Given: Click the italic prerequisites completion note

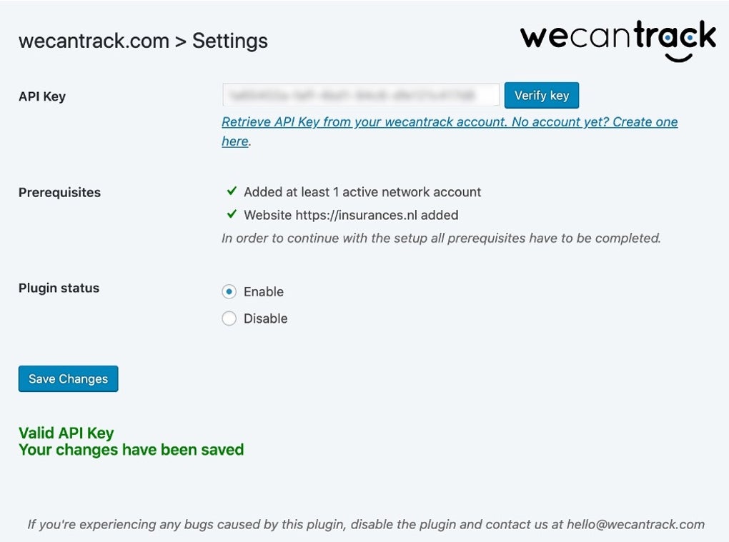Looking at the screenshot, I should (x=441, y=238).
